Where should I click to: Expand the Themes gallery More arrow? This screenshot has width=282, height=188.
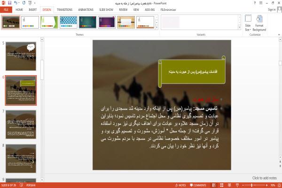click(157, 27)
